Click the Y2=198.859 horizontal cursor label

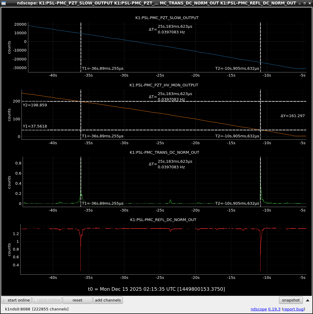coord(35,105)
